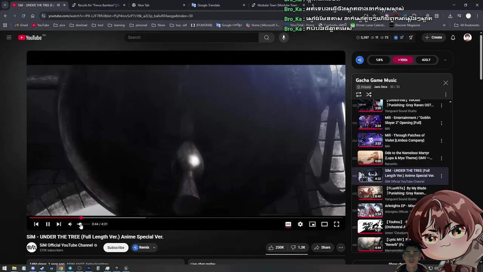Click the Remix button
The height and width of the screenshot is (272, 483).
[141, 247]
